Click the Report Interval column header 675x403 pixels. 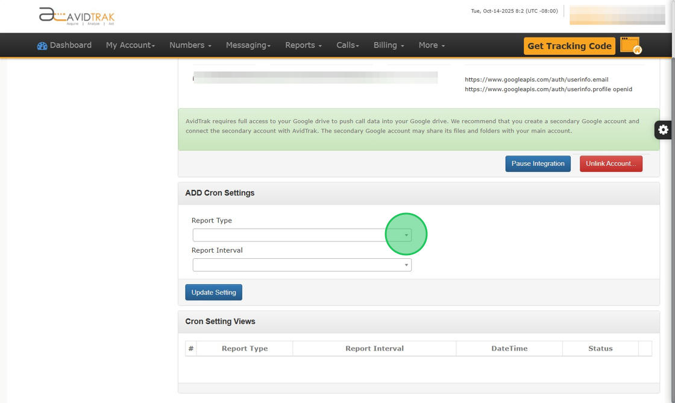click(x=374, y=348)
